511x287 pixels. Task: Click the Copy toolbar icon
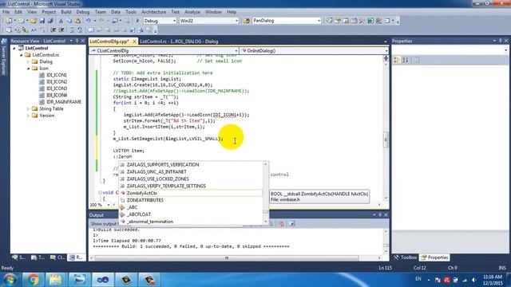(69, 21)
